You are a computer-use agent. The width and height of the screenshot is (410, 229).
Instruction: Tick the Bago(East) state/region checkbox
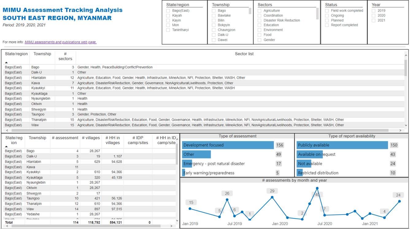click(168, 11)
